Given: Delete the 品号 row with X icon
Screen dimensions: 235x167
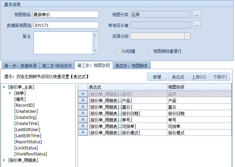Looking at the screenshot, I should [83, 94].
